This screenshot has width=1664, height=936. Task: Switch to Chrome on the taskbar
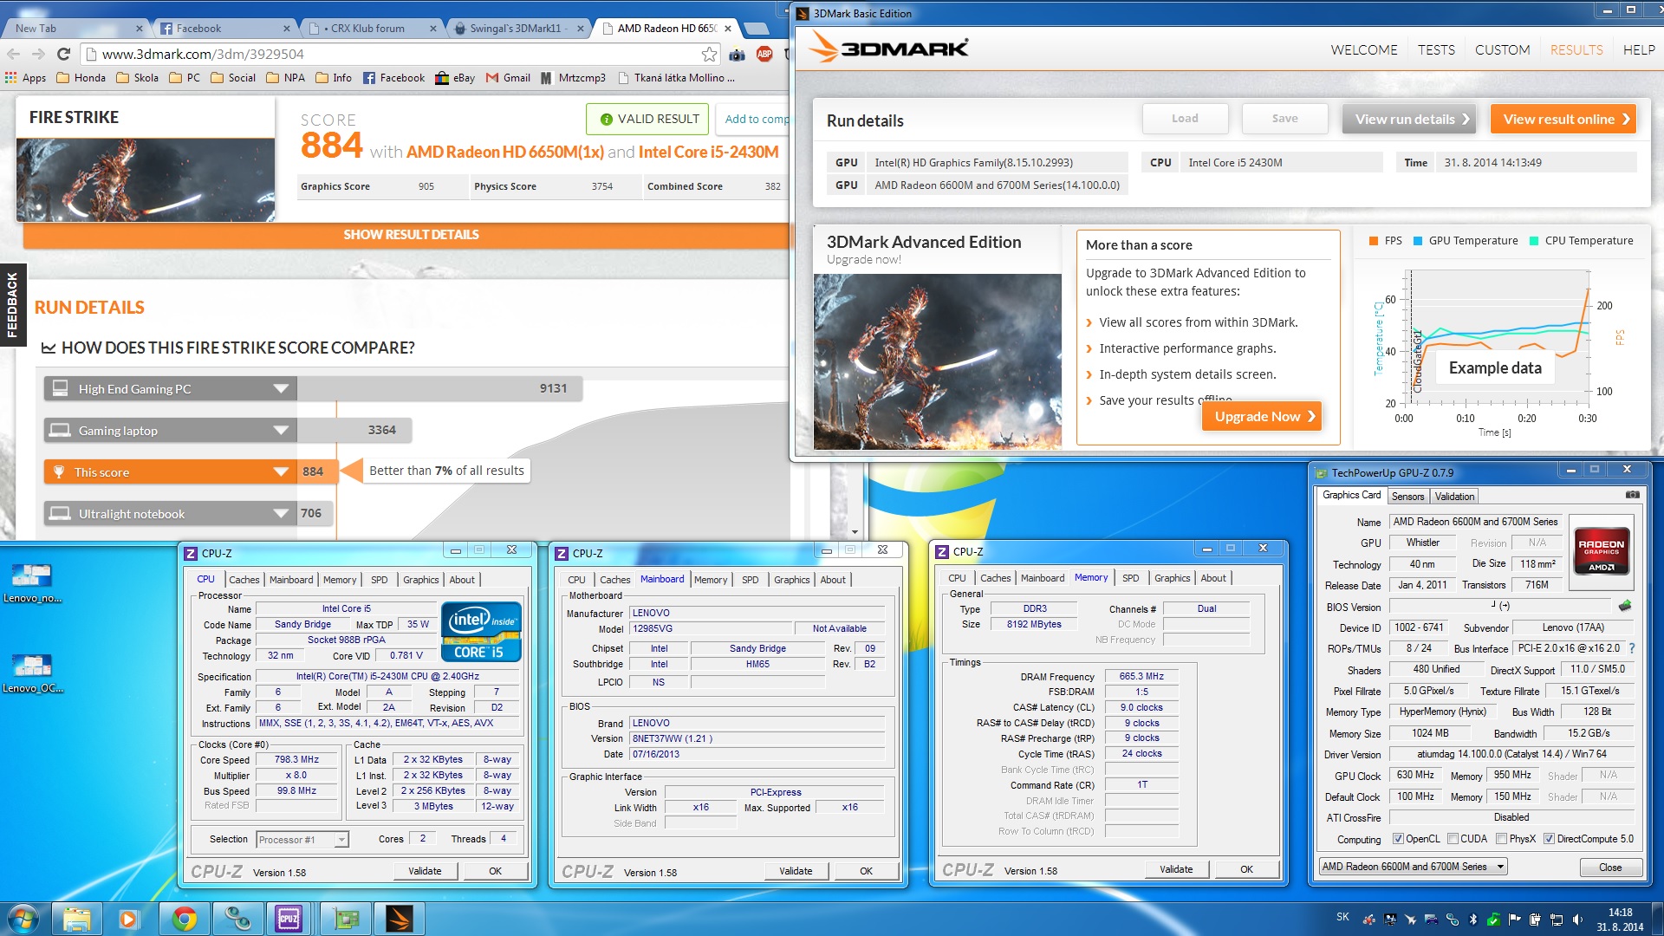point(183,919)
